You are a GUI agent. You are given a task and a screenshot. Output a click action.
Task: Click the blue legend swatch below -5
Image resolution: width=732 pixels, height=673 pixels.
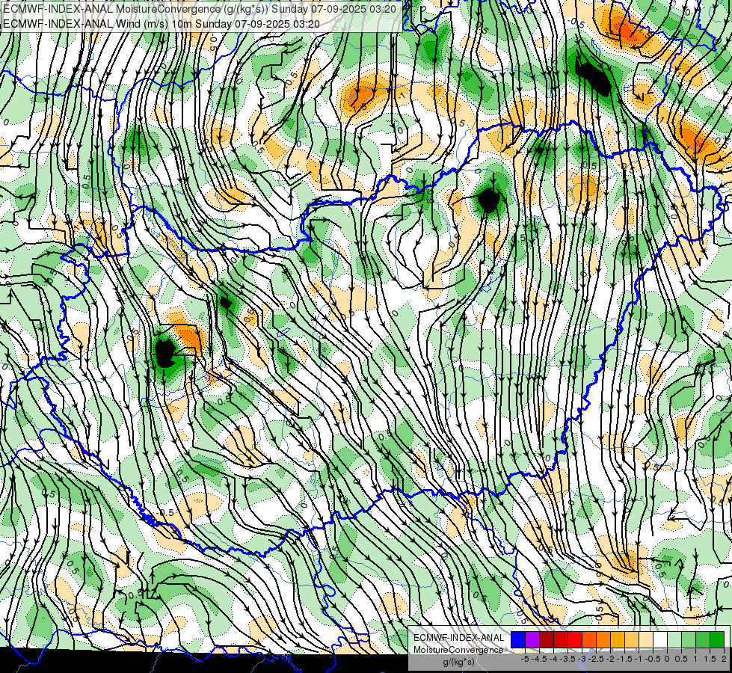click(x=518, y=640)
